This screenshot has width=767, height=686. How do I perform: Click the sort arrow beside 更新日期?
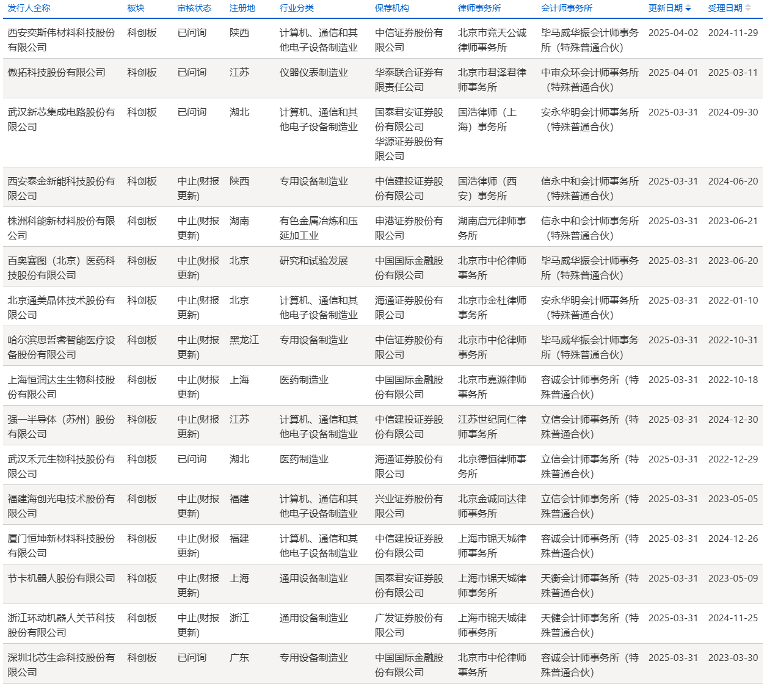click(688, 9)
